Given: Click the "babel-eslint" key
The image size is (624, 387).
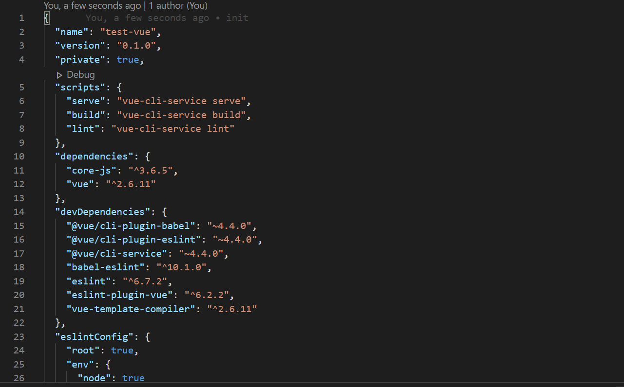Looking at the screenshot, I should click(x=106, y=267).
